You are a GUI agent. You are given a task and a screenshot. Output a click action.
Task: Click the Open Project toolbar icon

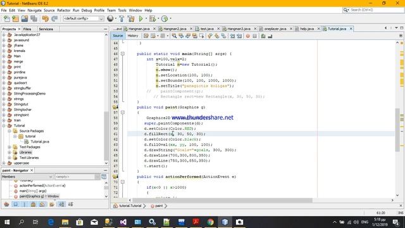(25, 18)
